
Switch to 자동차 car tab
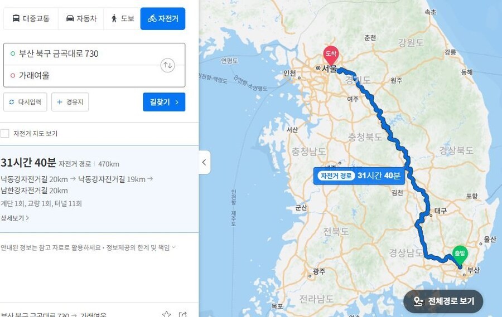pos(81,18)
